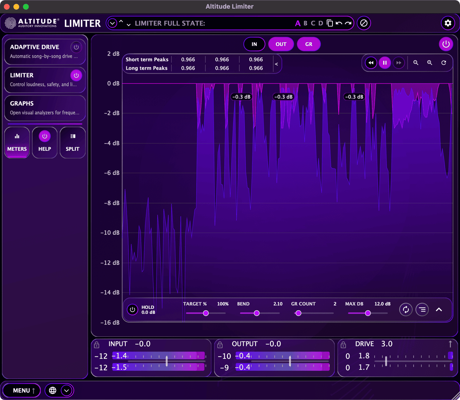The image size is (460, 400).
Task: Toggle the Limiter module power
Action: (76, 75)
